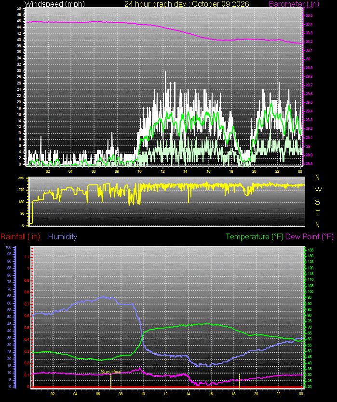The width and height of the screenshot is (337, 402).
Task: Click the "W" wind direction letter
Action: 318,190
